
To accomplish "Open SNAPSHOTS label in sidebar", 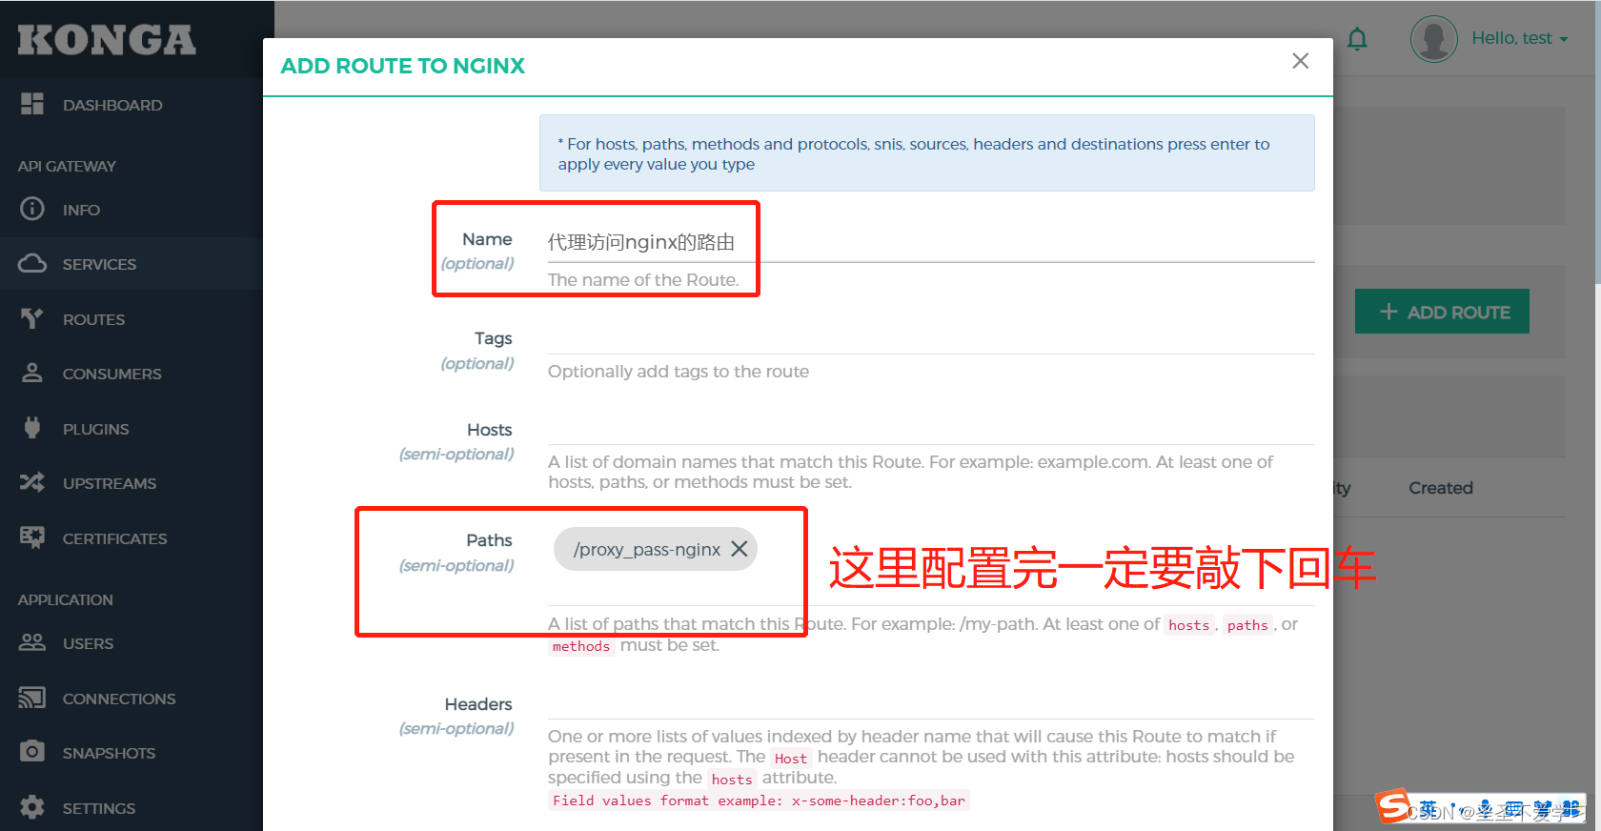I will [x=109, y=753].
